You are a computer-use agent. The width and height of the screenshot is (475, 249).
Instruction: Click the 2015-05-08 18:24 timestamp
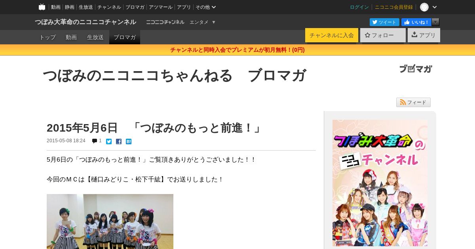pyautogui.click(x=66, y=141)
